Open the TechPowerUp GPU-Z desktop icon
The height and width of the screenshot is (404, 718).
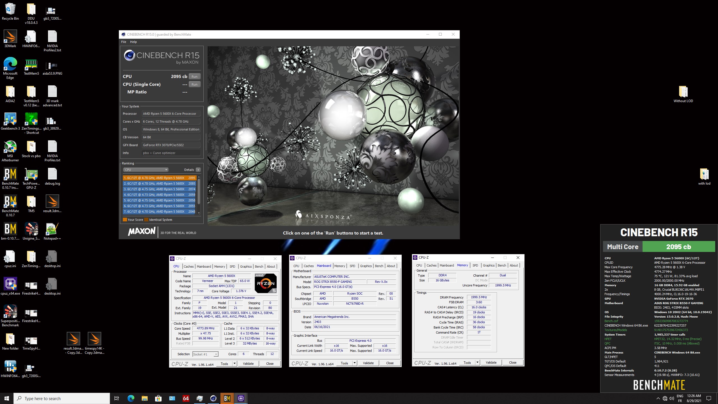coord(31,178)
